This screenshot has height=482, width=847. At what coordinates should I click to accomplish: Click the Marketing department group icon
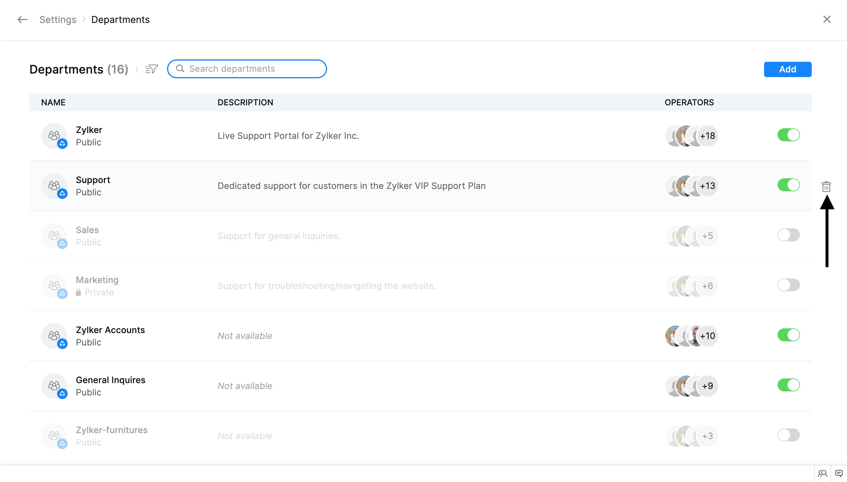tap(54, 286)
